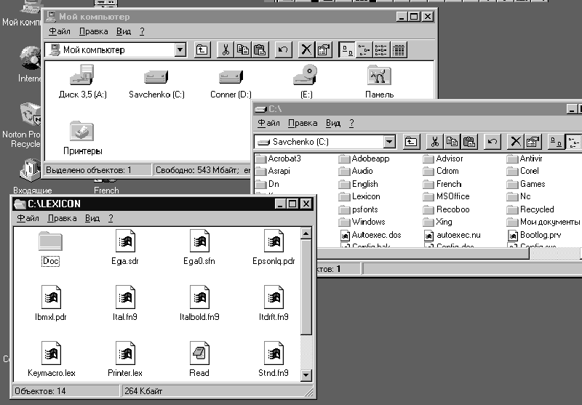Click Copy icon in Мой компьютер toolbar

click(243, 49)
